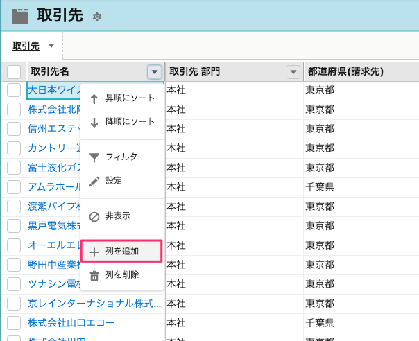The height and width of the screenshot is (341, 419).
Task: Open account link 信州エステ
Action: (x=54, y=129)
